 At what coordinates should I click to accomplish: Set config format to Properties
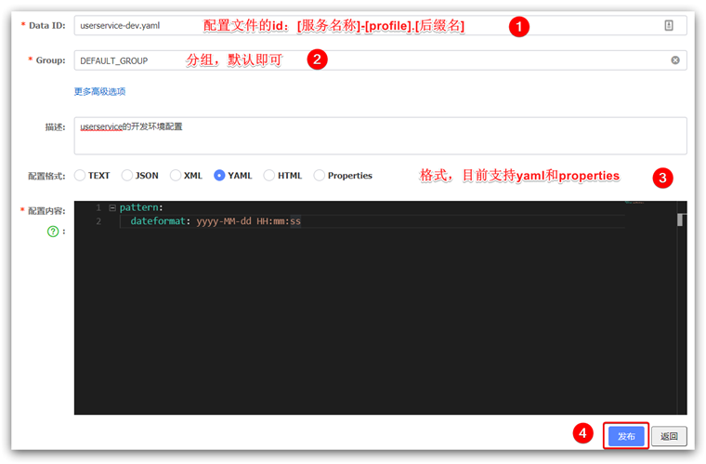tap(320, 175)
